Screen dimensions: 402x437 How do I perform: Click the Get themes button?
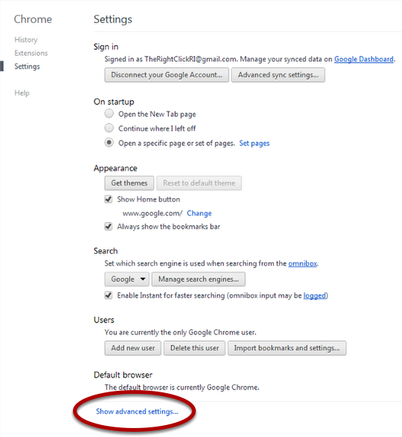click(x=129, y=183)
